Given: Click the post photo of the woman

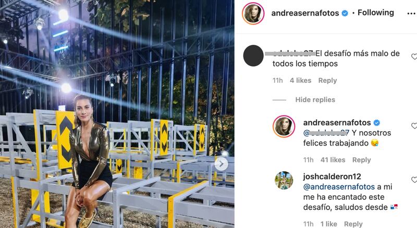Looking at the screenshot, I should pyautogui.click(x=117, y=114).
